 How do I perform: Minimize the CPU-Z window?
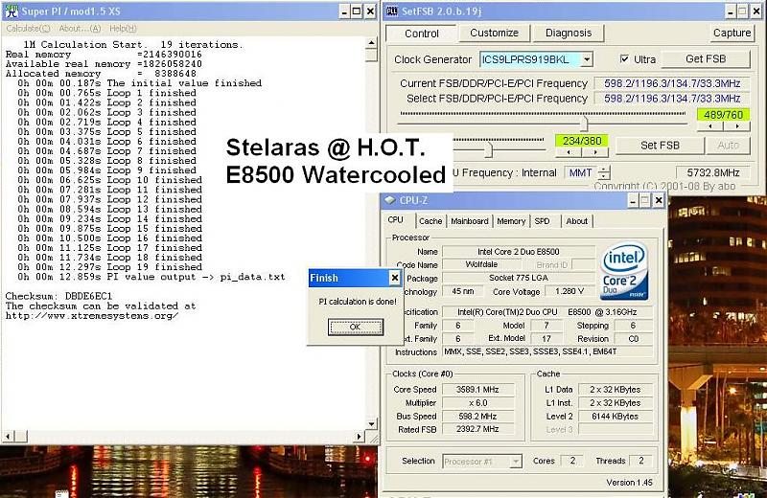click(x=633, y=200)
